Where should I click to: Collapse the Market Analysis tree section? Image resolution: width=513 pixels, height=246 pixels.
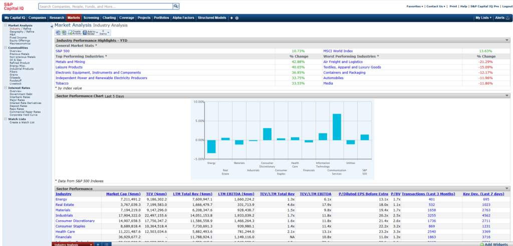click(x=5, y=25)
